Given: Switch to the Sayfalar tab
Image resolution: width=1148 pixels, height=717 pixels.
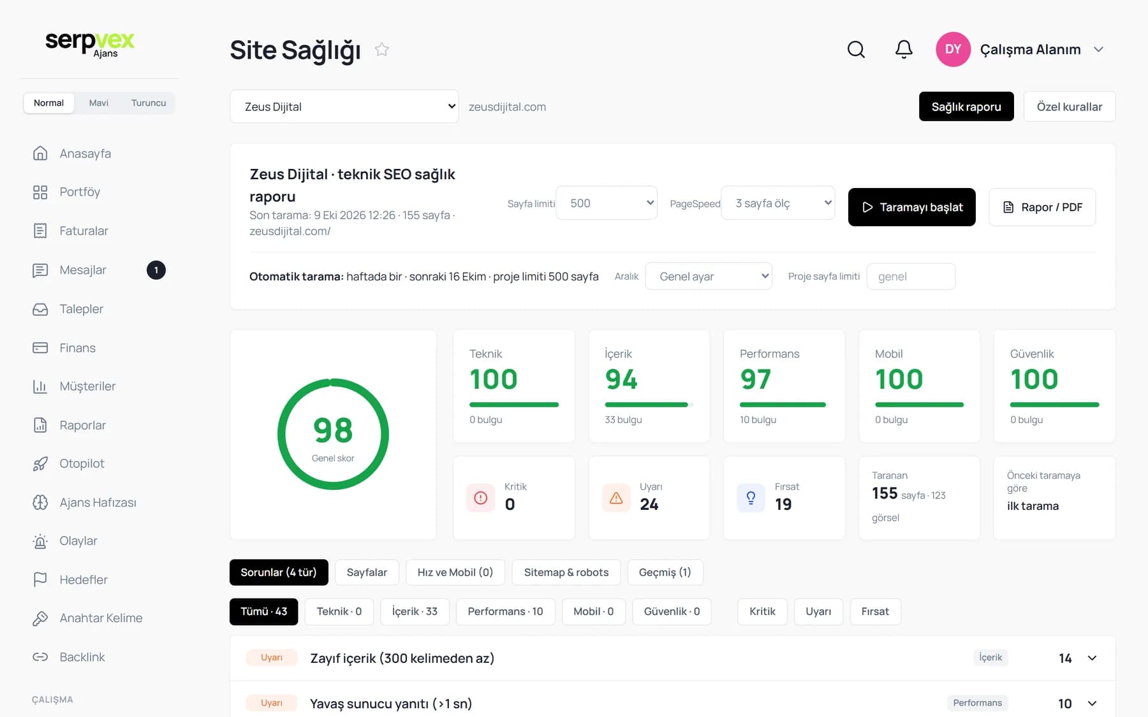Looking at the screenshot, I should point(367,572).
